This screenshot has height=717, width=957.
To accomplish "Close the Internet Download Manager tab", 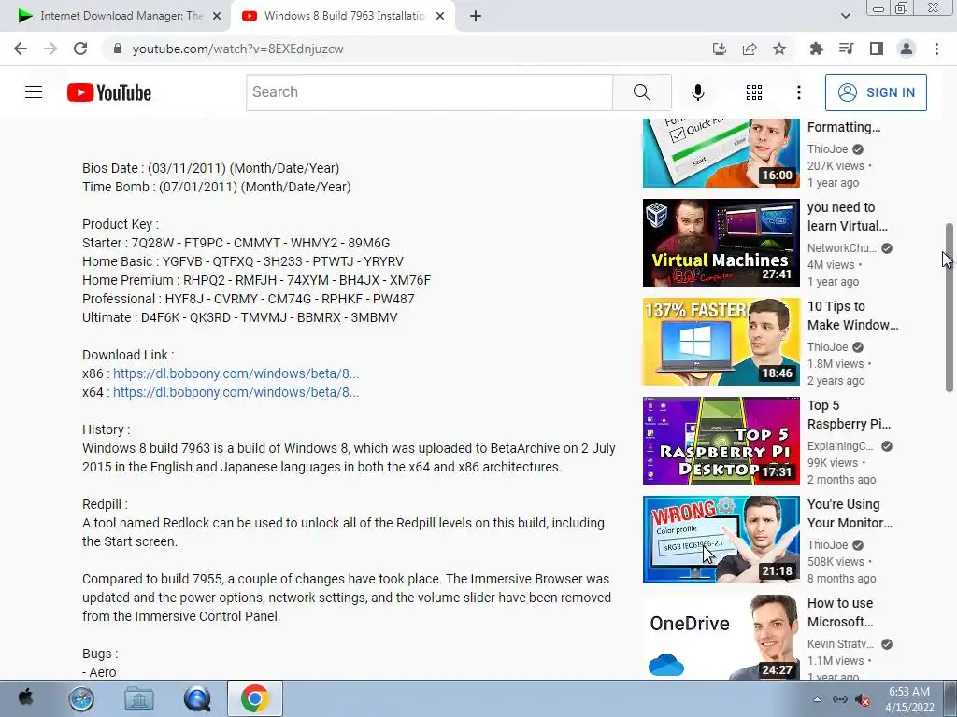I will [x=216, y=16].
